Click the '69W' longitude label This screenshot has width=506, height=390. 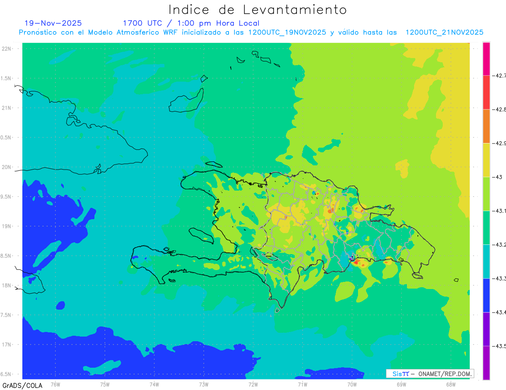[401, 384]
